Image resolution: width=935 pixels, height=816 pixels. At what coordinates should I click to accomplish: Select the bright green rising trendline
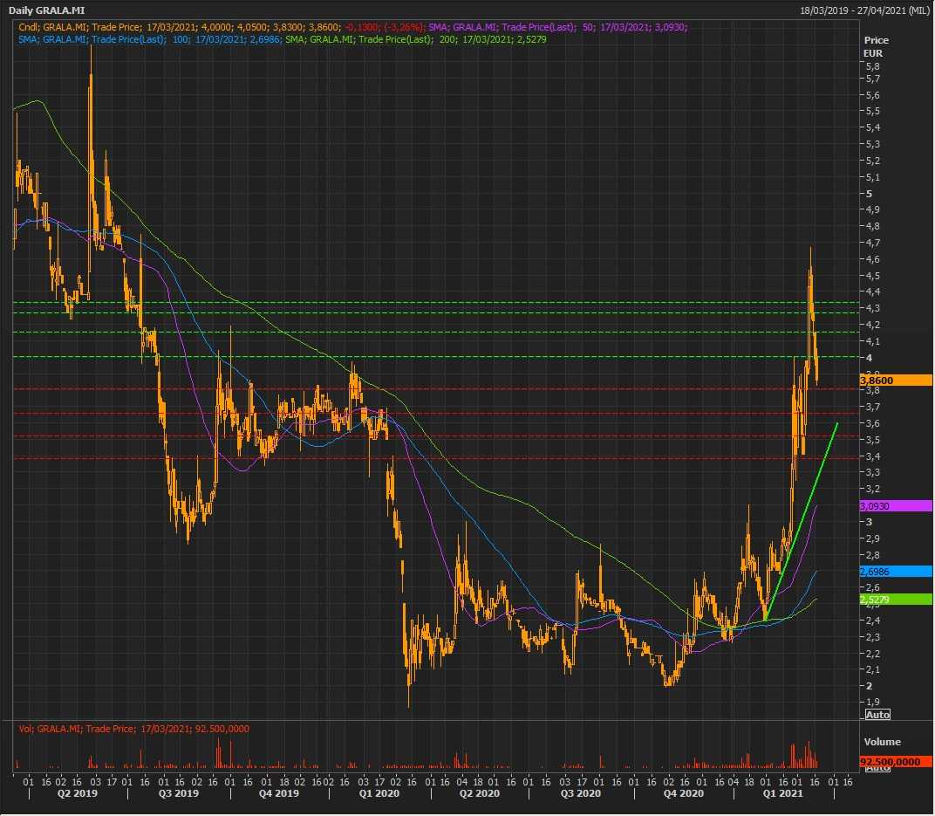pyautogui.click(x=801, y=522)
